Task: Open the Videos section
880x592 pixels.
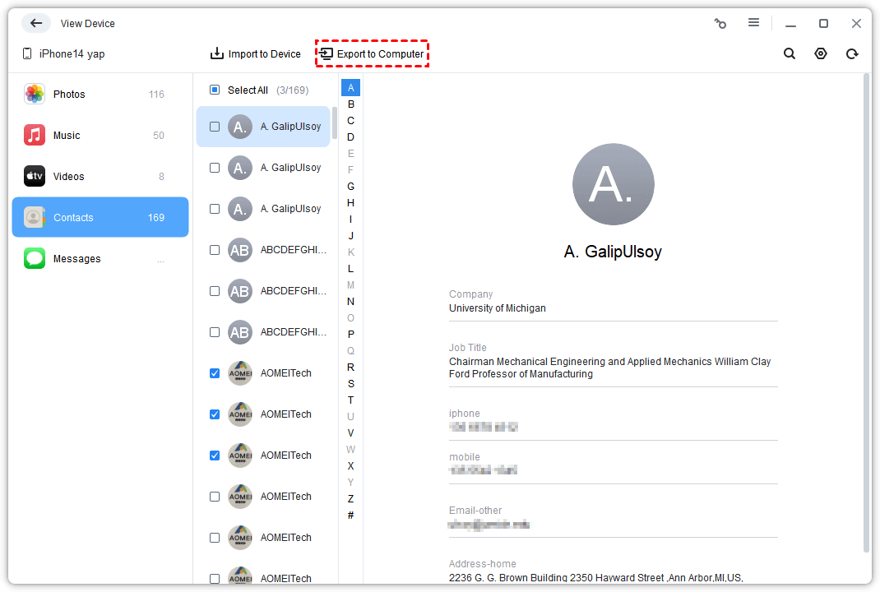Action: 70,176
